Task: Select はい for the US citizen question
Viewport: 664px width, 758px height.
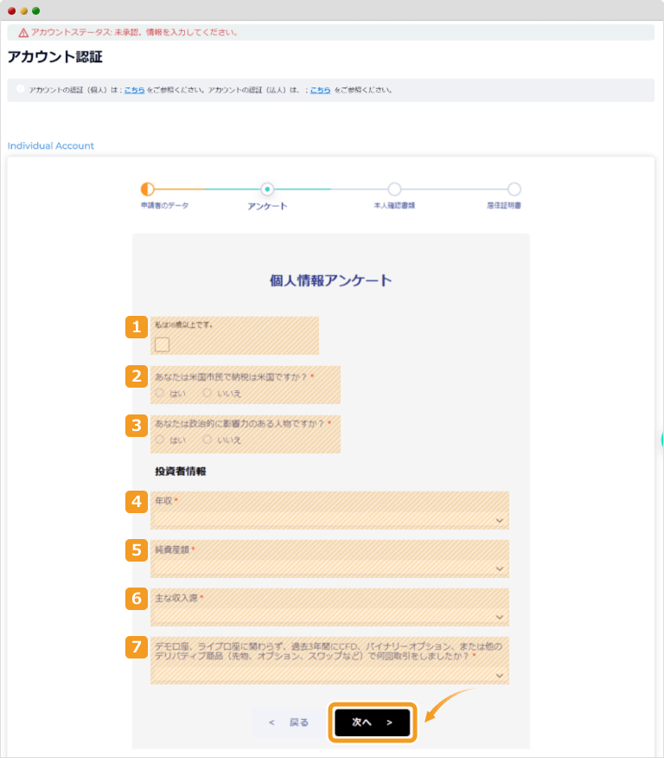Action: pos(159,393)
